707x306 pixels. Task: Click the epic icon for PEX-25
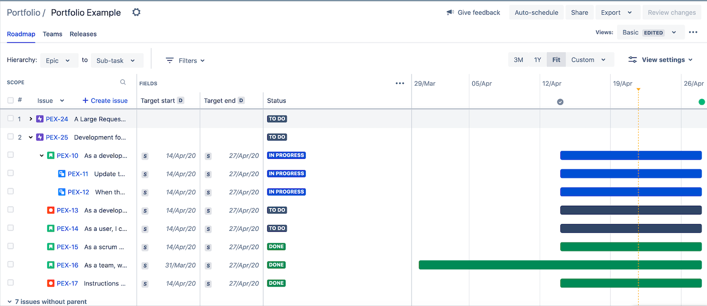click(x=40, y=137)
